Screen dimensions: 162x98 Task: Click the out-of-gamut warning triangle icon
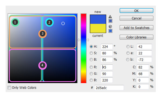click(110, 17)
